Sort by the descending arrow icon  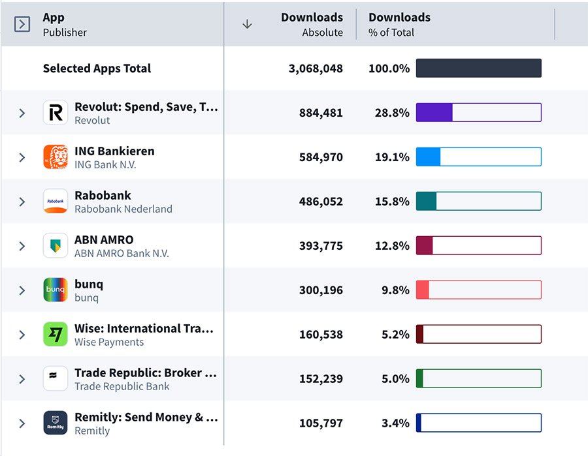pyautogui.click(x=247, y=24)
